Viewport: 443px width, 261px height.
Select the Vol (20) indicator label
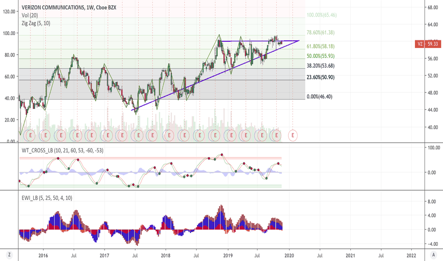click(x=29, y=16)
